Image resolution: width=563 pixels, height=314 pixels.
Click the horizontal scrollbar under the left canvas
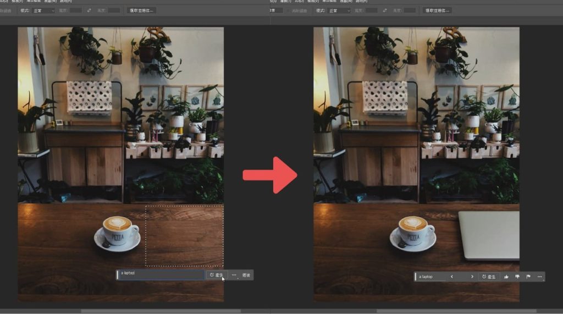click(x=161, y=311)
